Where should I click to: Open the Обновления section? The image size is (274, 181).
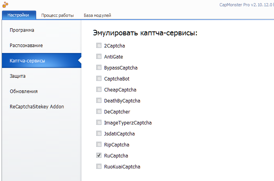pos(24,91)
